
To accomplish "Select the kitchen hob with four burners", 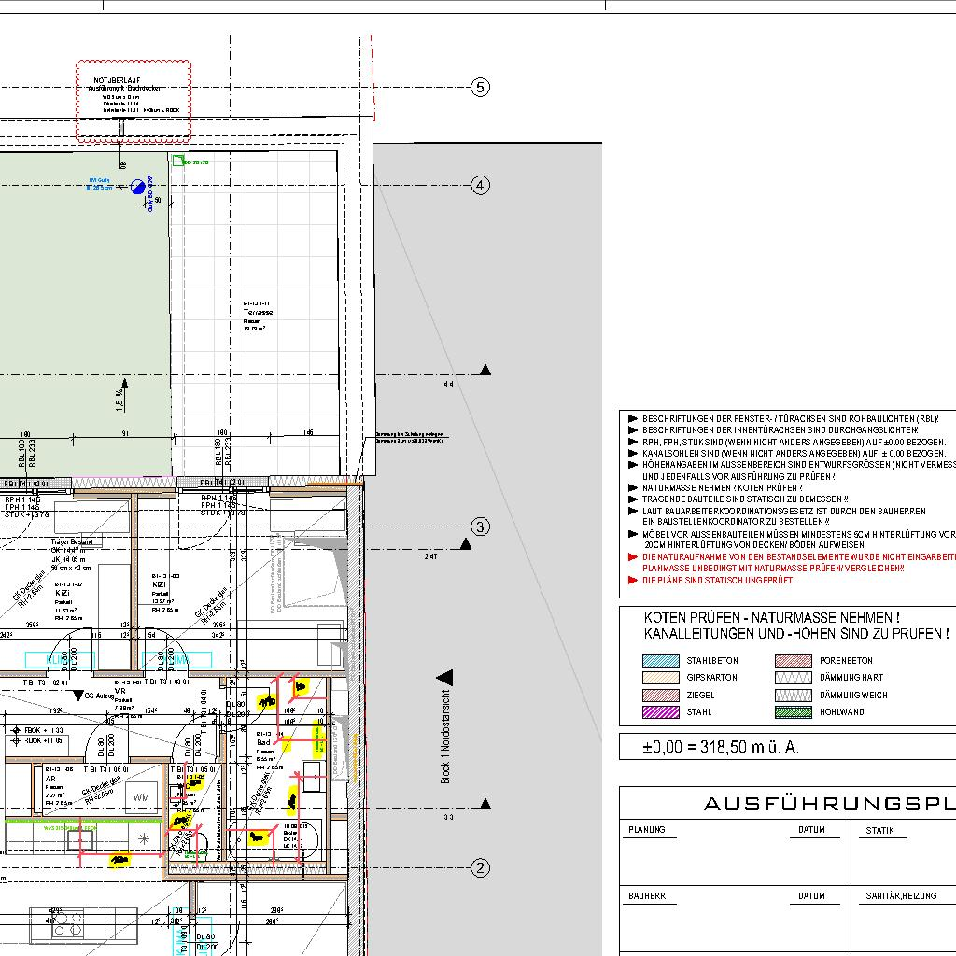I will (66, 923).
